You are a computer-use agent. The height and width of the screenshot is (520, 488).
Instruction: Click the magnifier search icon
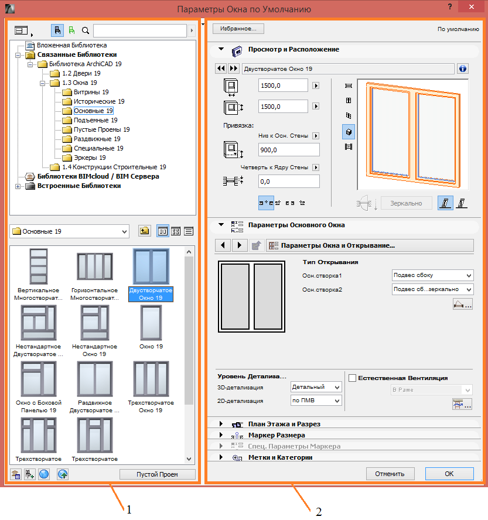tap(86, 30)
